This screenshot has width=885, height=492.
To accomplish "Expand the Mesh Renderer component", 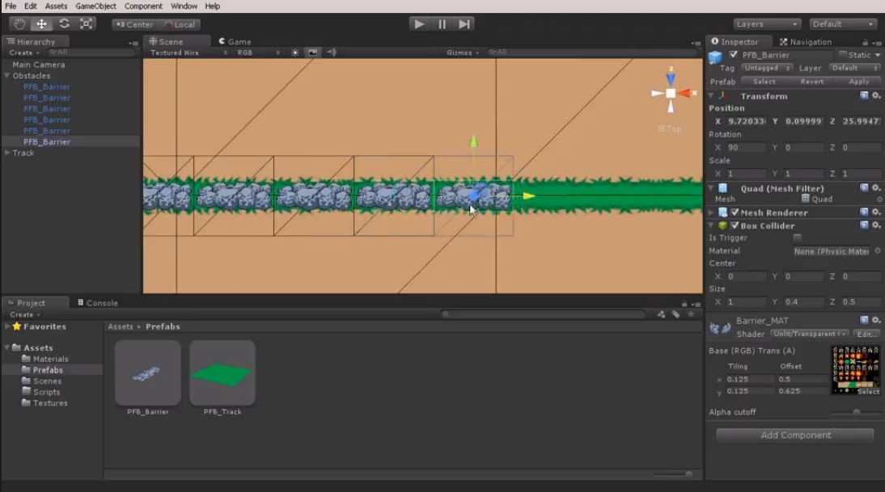I will 711,212.
